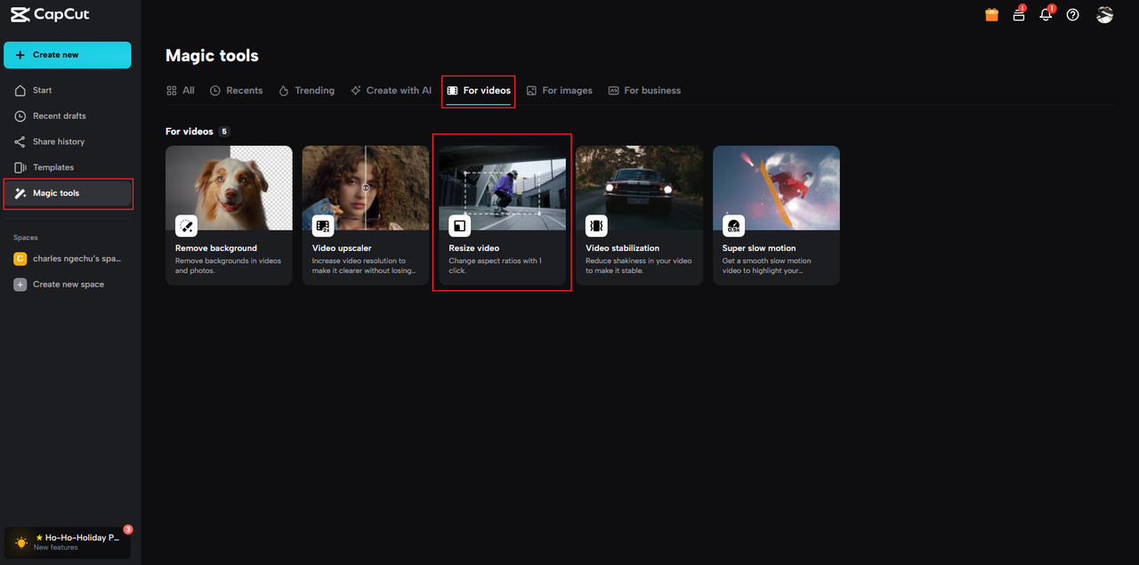1139x565 pixels.
Task: Check the notifications bell
Action: [1046, 15]
